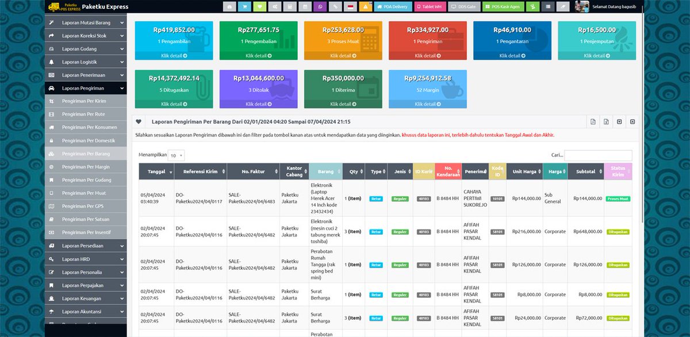Expand Laporan Persediaan menu
Viewport: 690px width, 337px height.
tap(86, 246)
